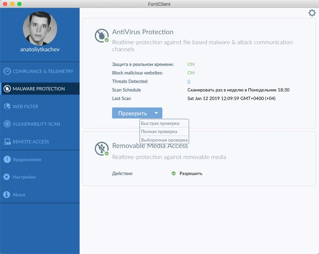Click the ON value for Block malicious websites
The width and height of the screenshot is (319, 254).
(x=191, y=73)
